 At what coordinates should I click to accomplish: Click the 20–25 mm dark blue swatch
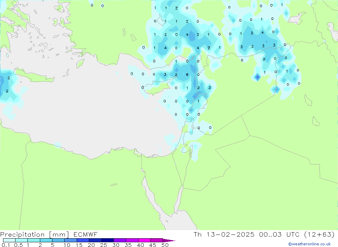95,240
